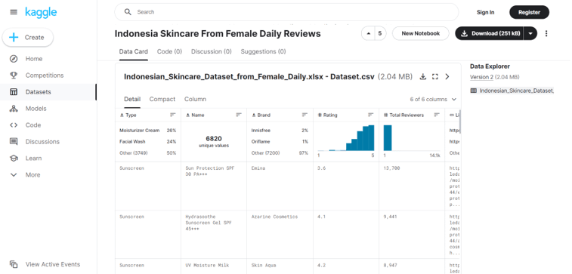
Task: Open the three-dot more options menu
Action: click(546, 33)
